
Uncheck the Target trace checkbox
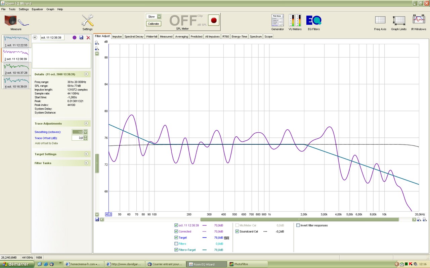(x=176, y=238)
